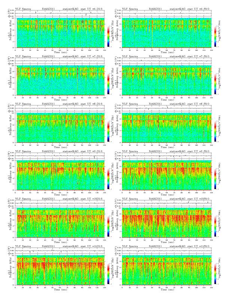Image resolution: width=229 pixels, height=296 pixels.
Task: Click the spectrogram starting UT 11:50:0
Action: (x=167, y=270)
